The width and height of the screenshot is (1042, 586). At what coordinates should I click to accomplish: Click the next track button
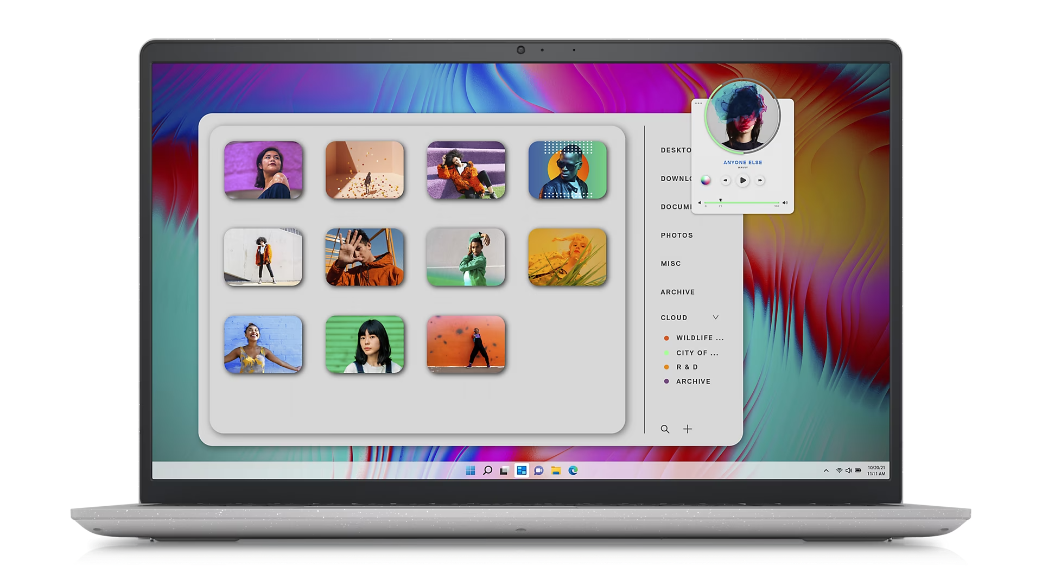point(760,180)
